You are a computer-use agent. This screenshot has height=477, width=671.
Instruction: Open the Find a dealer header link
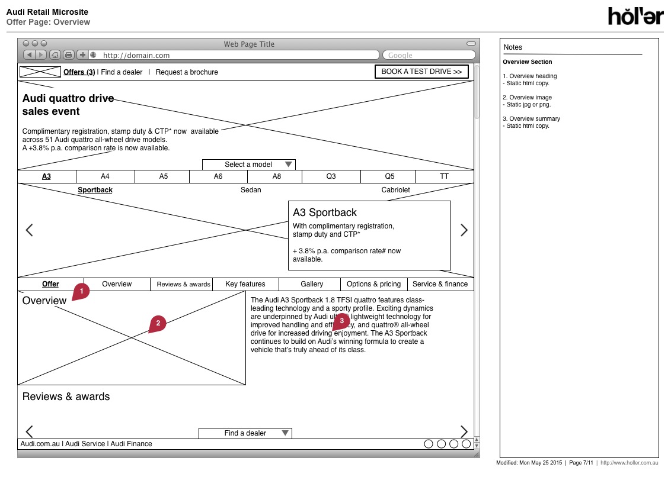pos(122,72)
